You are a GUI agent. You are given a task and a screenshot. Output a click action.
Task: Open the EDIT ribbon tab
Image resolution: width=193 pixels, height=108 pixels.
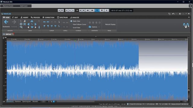15,17
